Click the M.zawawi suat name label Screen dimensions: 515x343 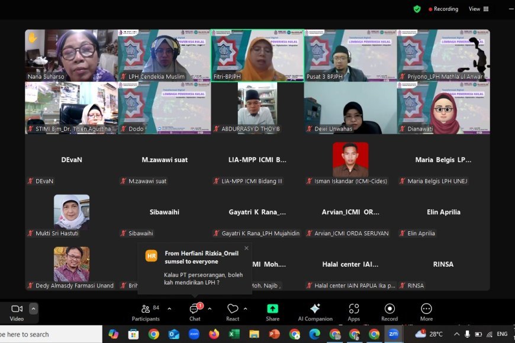147,181
